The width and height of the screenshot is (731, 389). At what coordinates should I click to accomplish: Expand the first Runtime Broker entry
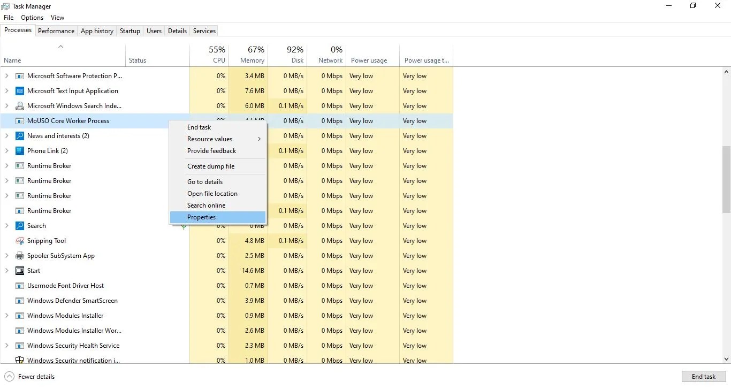coord(6,166)
